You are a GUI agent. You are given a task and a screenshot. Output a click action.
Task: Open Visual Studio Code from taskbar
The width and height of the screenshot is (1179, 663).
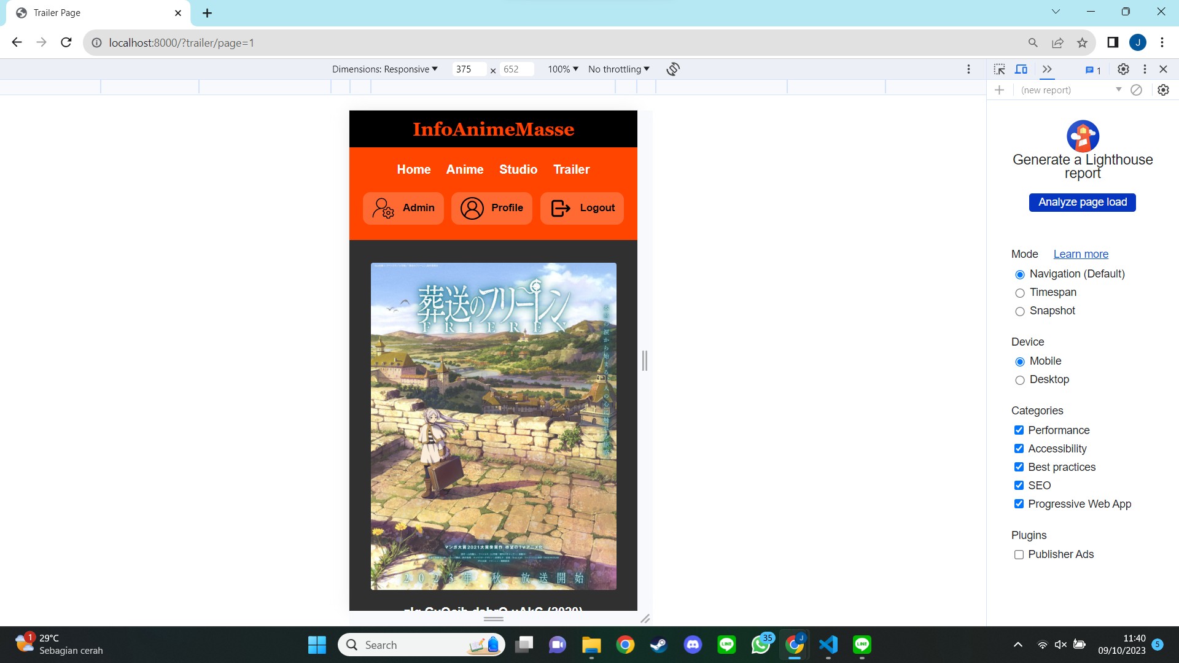point(828,645)
